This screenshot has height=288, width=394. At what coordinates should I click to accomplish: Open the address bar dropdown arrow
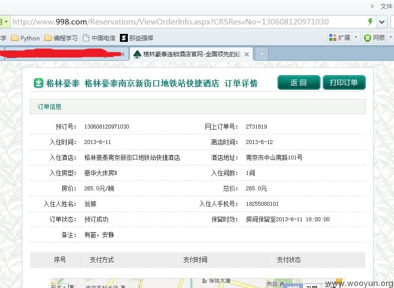[x=382, y=22]
